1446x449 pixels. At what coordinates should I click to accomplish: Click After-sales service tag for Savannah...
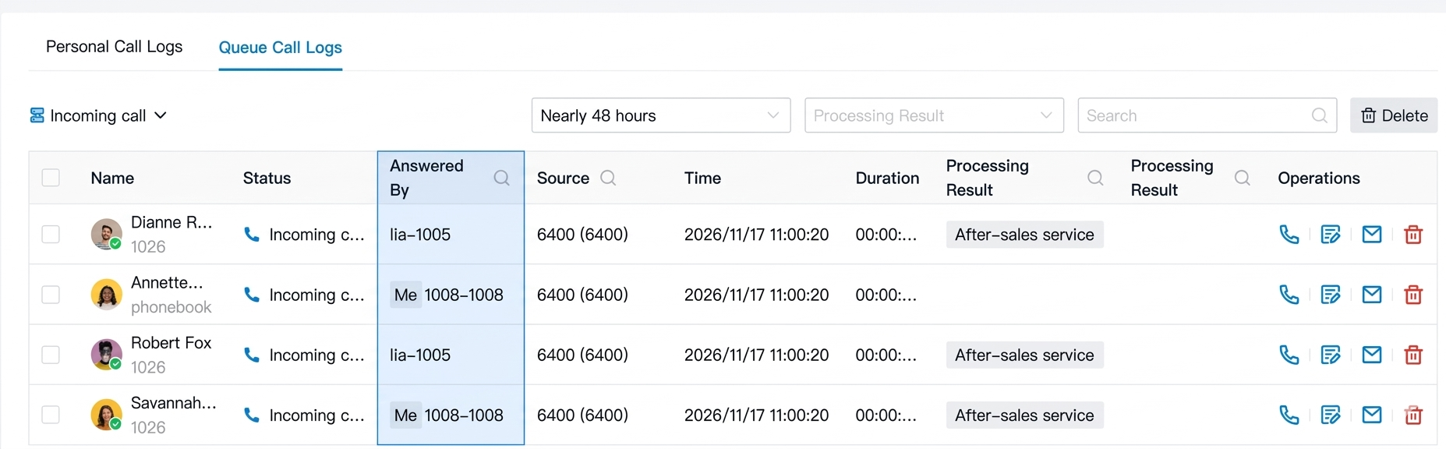tap(1024, 415)
